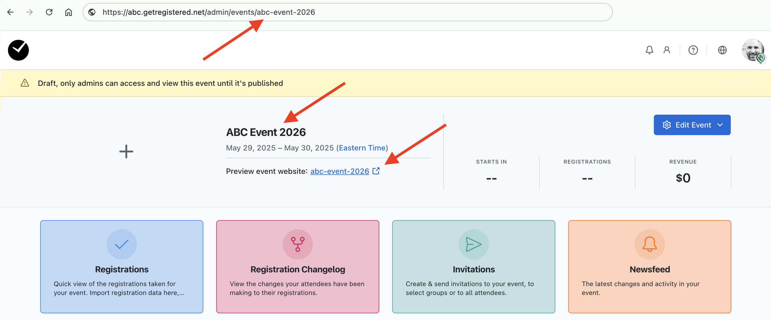Click the browser home icon
The height and width of the screenshot is (320, 771).
pos(69,12)
